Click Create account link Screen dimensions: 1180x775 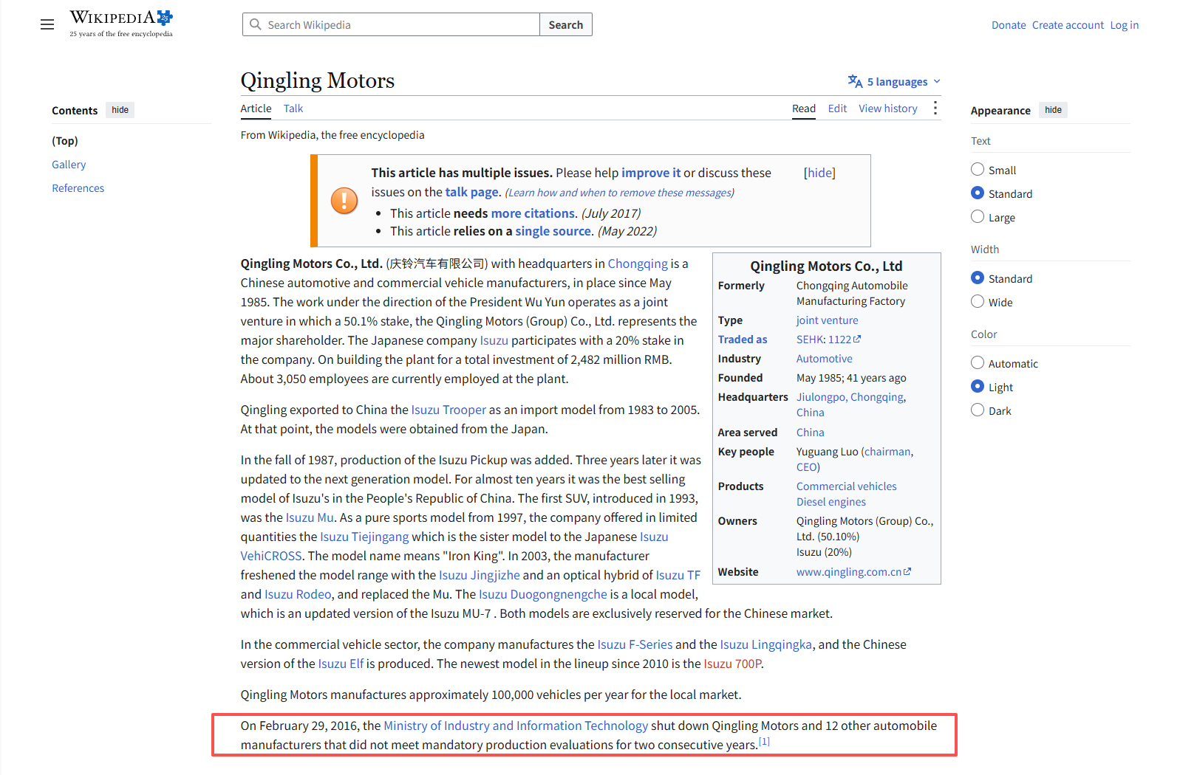(x=1068, y=25)
